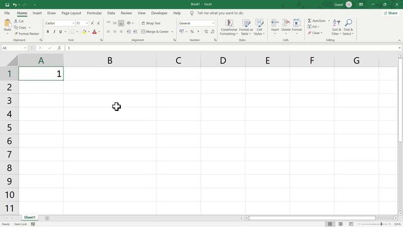The width and height of the screenshot is (403, 227).
Task: Apply accounting number format
Action: [182, 32]
